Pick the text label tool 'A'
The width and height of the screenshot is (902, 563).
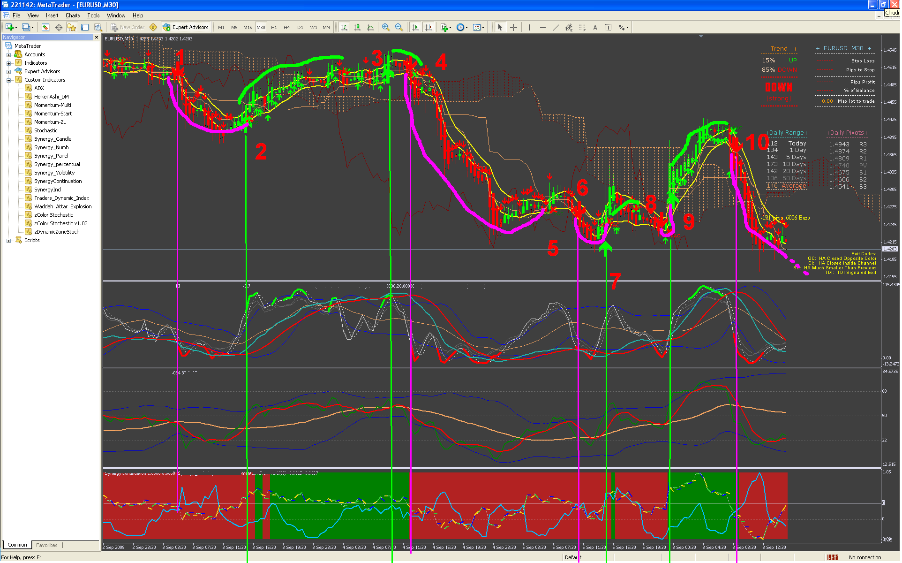coord(595,27)
